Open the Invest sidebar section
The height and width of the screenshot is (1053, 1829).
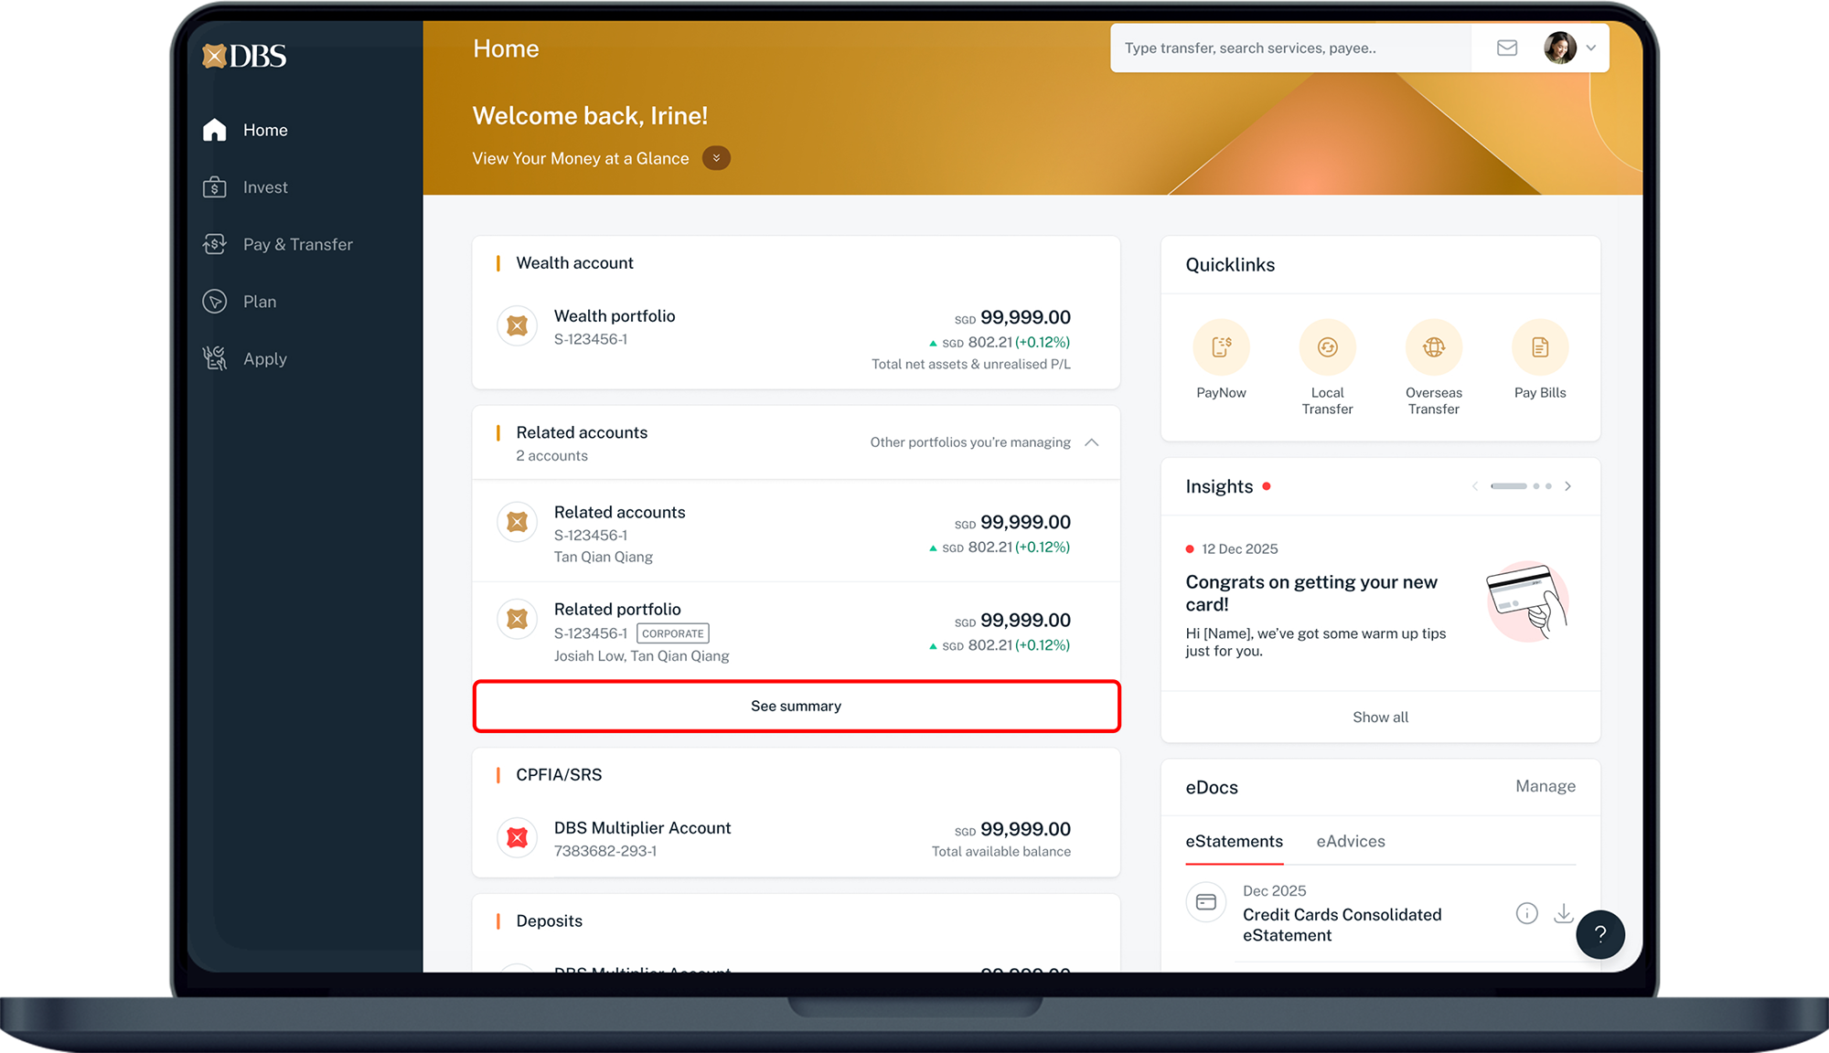tap(265, 187)
